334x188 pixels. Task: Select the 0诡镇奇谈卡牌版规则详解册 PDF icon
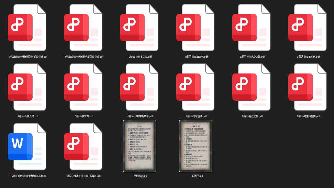tap(28, 27)
